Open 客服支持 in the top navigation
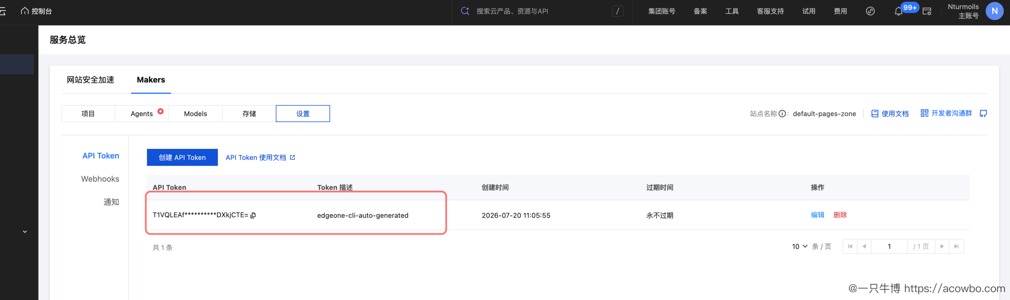This screenshot has width=1010, height=300. (770, 11)
